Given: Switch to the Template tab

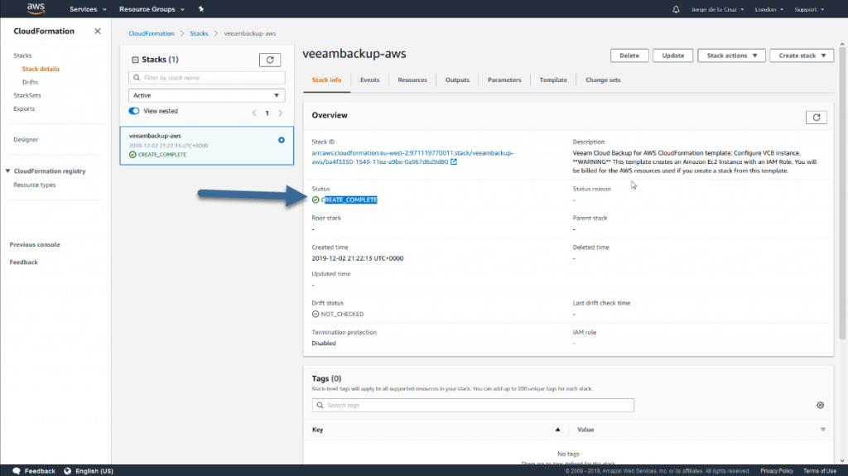Looking at the screenshot, I should tap(553, 79).
